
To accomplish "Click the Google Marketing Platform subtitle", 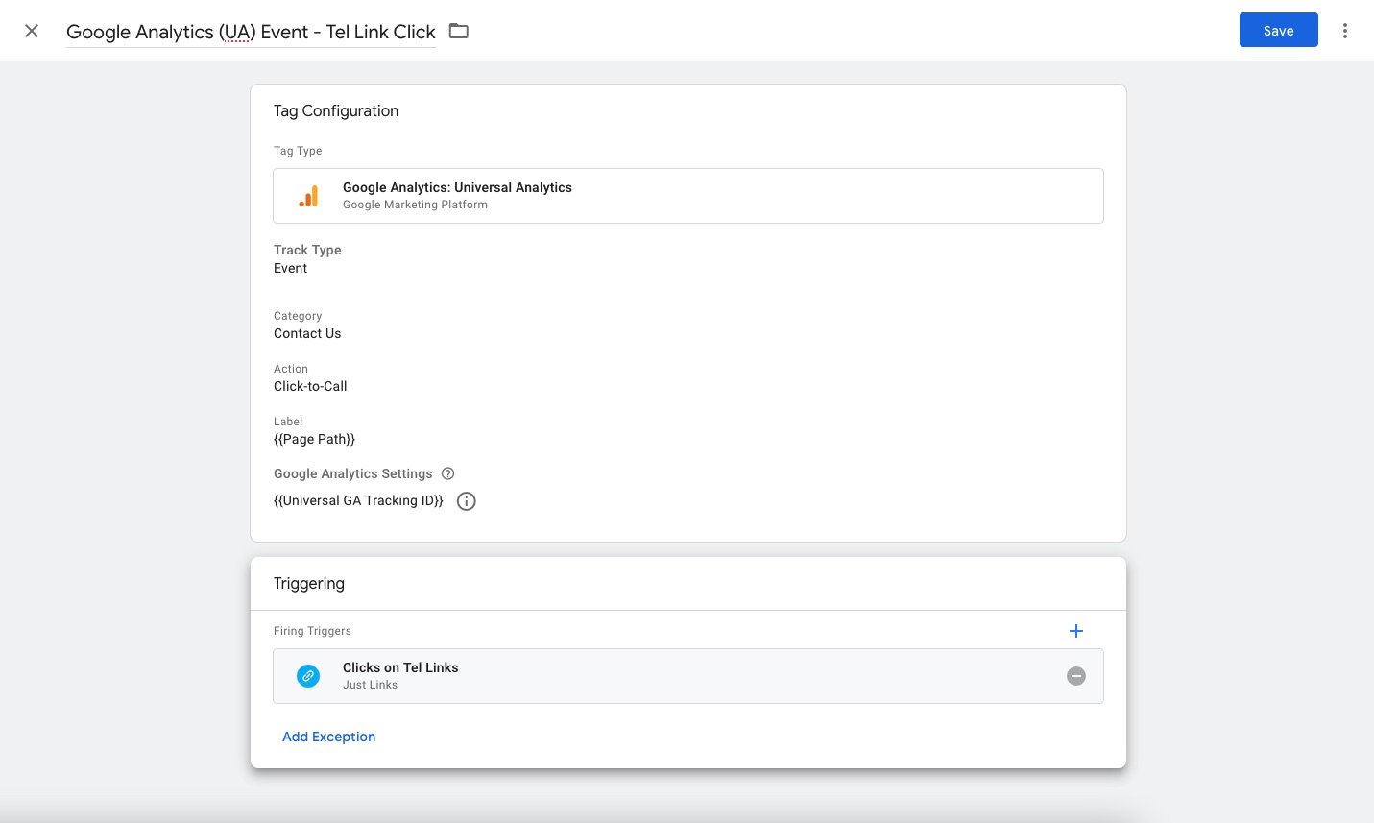I will tap(415, 205).
